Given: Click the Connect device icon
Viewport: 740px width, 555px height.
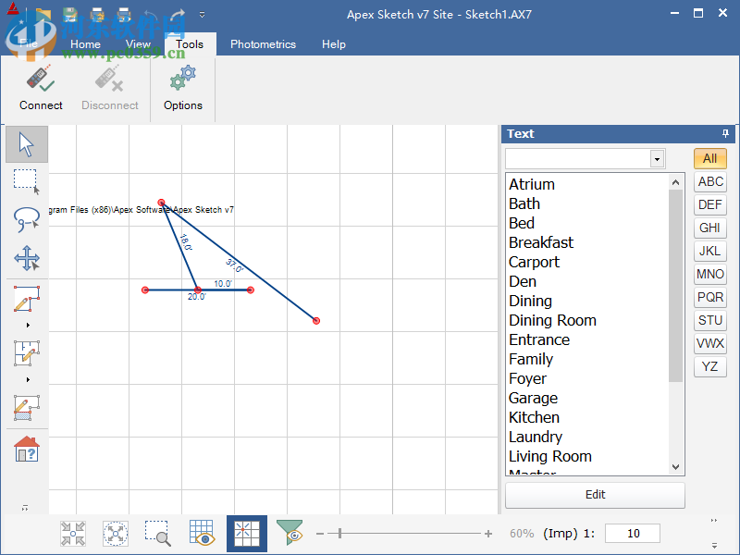Looking at the screenshot, I should coord(41,79).
